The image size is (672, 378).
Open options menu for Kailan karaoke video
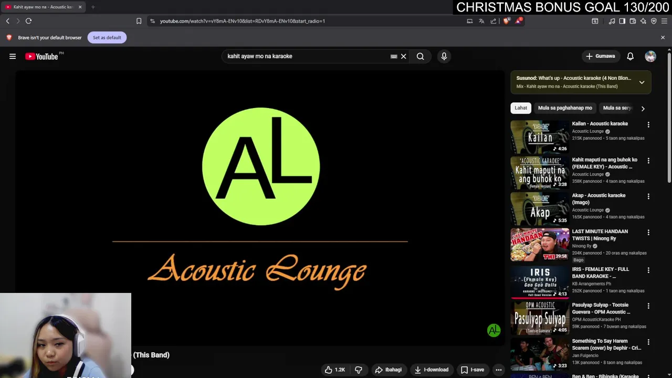point(648,125)
